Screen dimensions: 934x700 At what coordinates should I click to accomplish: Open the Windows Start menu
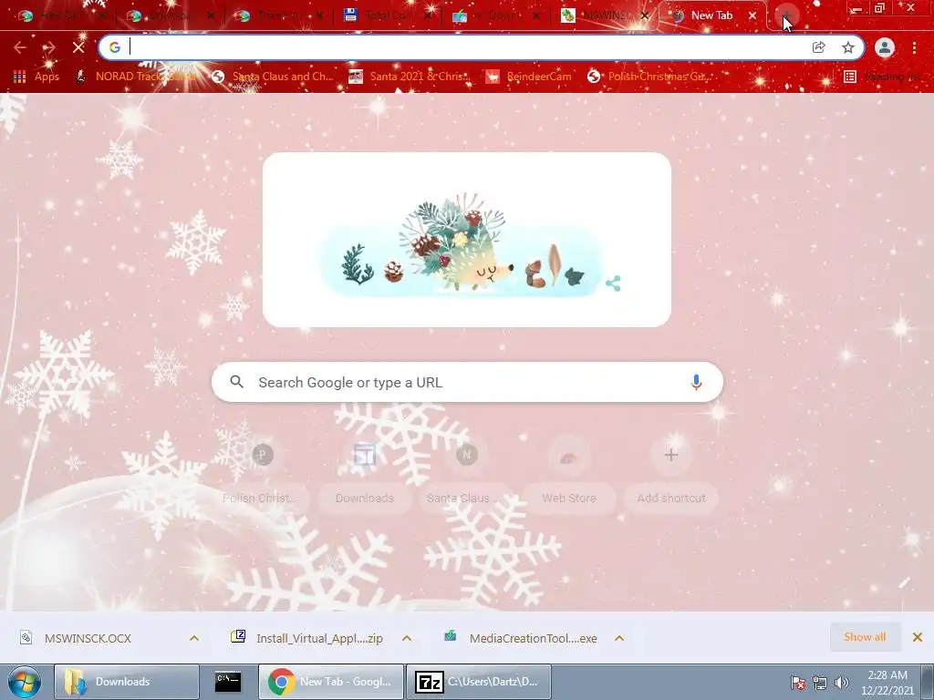(25, 682)
